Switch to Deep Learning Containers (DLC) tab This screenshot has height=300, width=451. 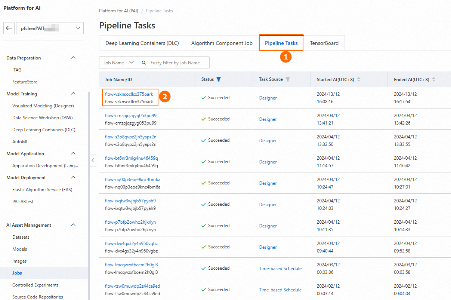[x=142, y=43]
